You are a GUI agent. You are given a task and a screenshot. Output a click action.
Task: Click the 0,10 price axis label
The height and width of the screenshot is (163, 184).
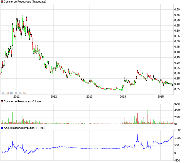(x=177, y=84)
